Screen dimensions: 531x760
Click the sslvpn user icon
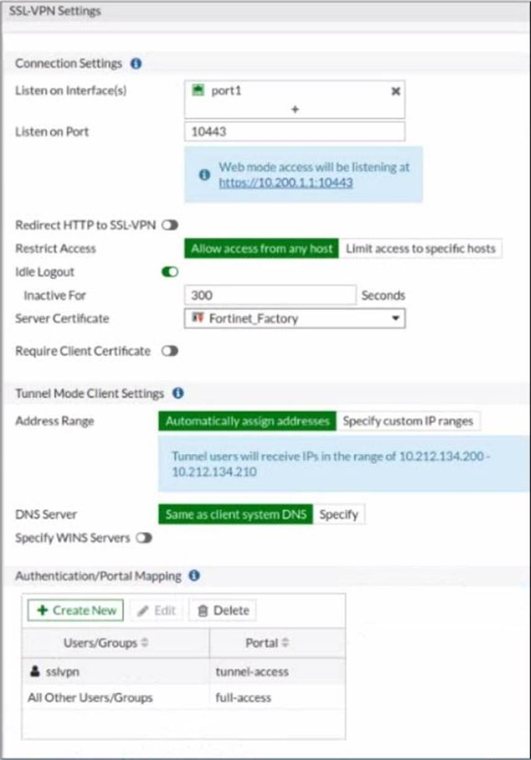pyautogui.click(x=34, y=671)
